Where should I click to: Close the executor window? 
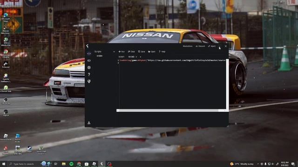[225, 46]
